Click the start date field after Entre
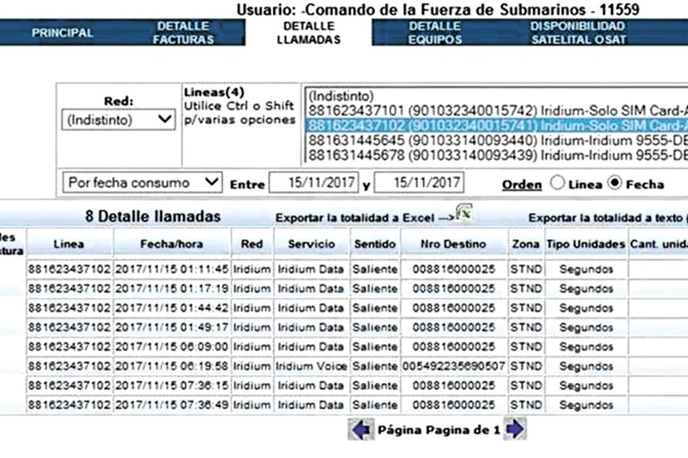This screenshot has height=458, width=688. [x=313, y=183]
